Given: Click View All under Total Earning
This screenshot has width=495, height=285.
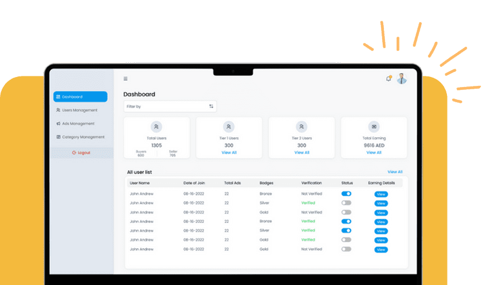Looking at the screenshot, I should point(374,153).
